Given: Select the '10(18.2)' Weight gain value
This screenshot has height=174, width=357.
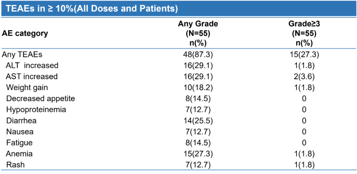Looking at the screenshot, I should click(198, 87).
